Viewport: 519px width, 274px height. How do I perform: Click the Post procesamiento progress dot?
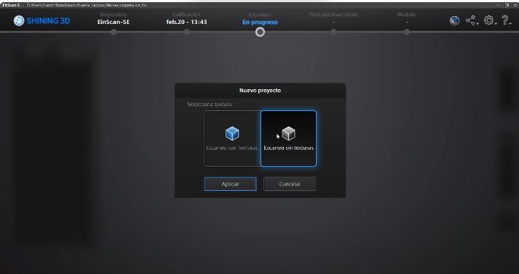[334, 32]
